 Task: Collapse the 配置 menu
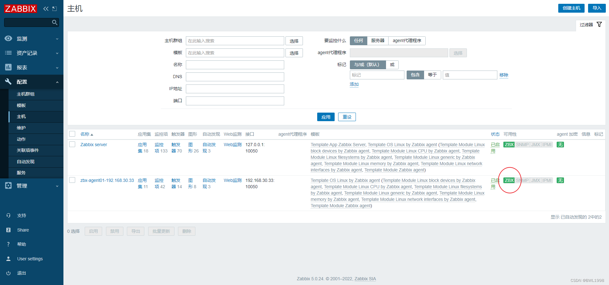point(32,82)
